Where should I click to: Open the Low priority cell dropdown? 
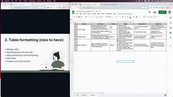point(116,32)
